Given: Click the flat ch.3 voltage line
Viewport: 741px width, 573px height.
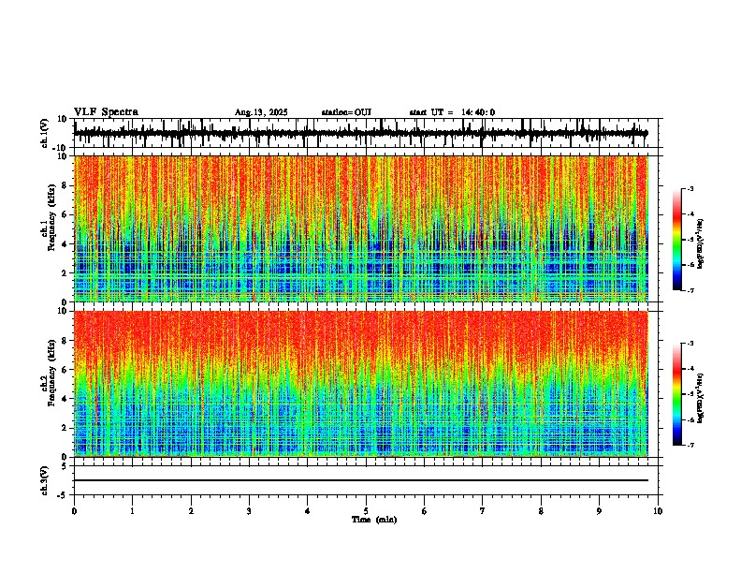Looking at the screenshot, I should point(360,480).
